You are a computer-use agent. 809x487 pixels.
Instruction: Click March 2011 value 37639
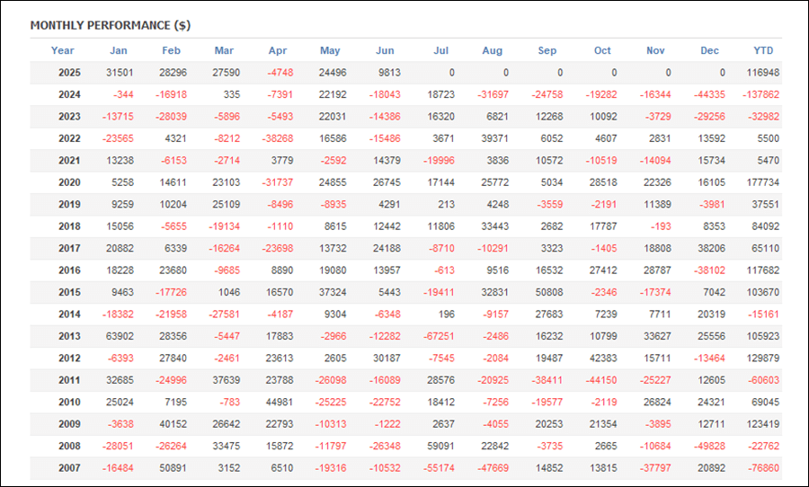point(227,380)
